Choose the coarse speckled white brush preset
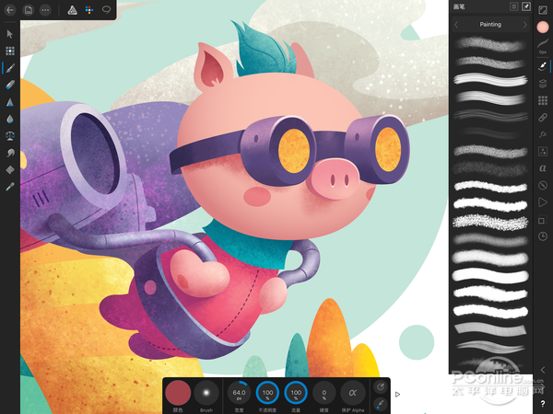 [x=490, y=222]
